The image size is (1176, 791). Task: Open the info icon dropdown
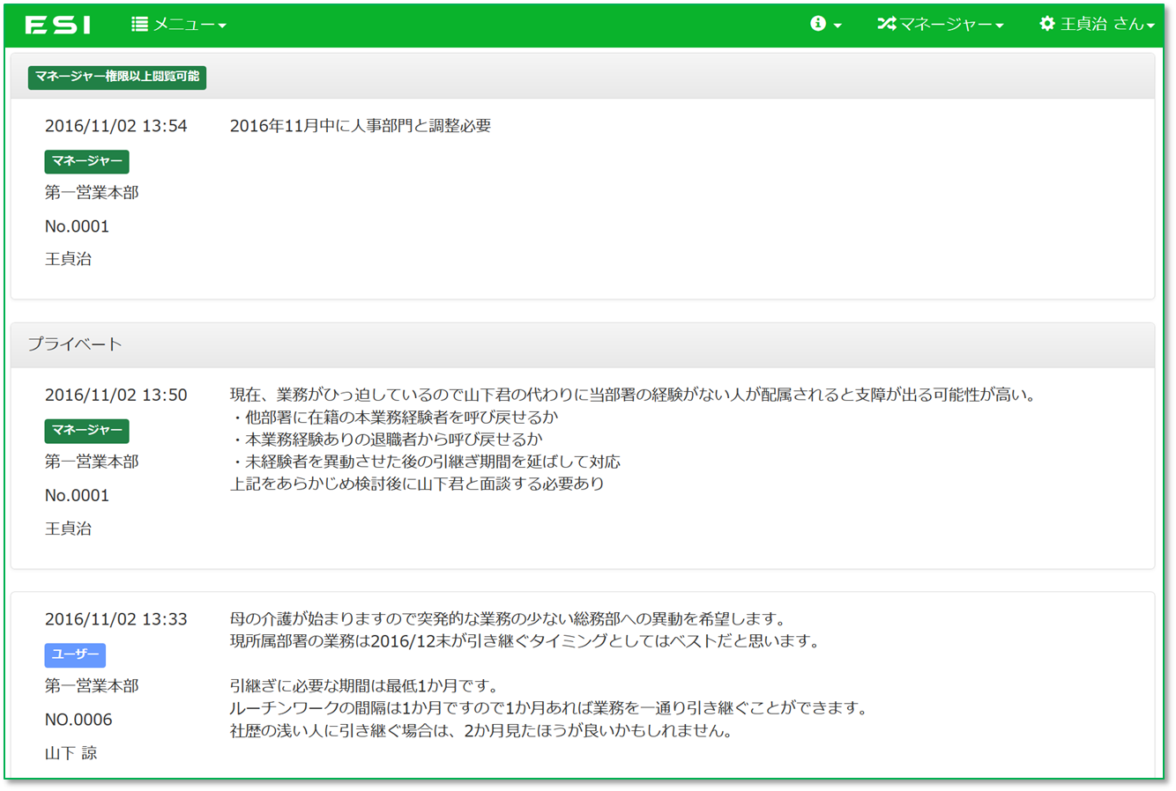826,25
